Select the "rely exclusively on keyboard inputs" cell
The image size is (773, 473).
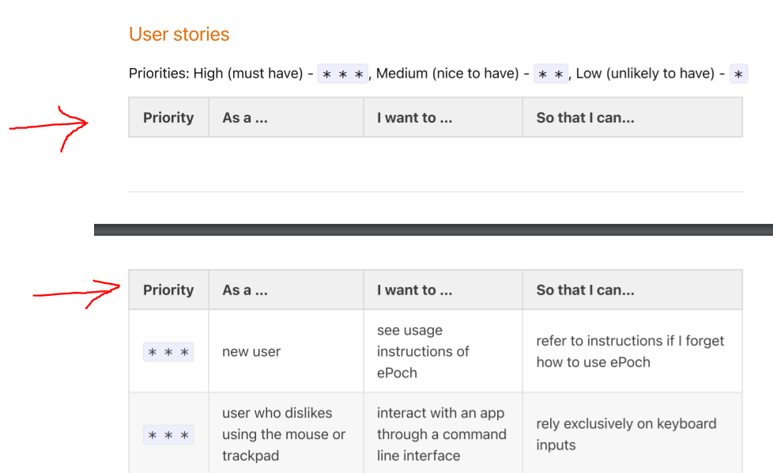626,434
